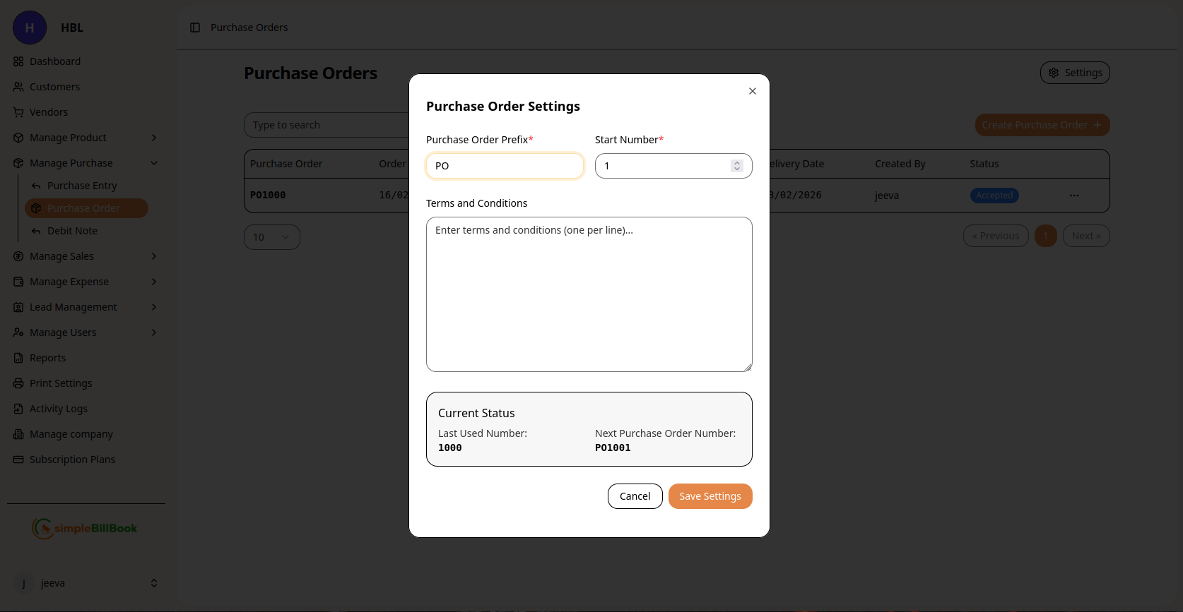Open the jeeva user account menu
This screenshot has width=1183, height=612.
[85, 583]
